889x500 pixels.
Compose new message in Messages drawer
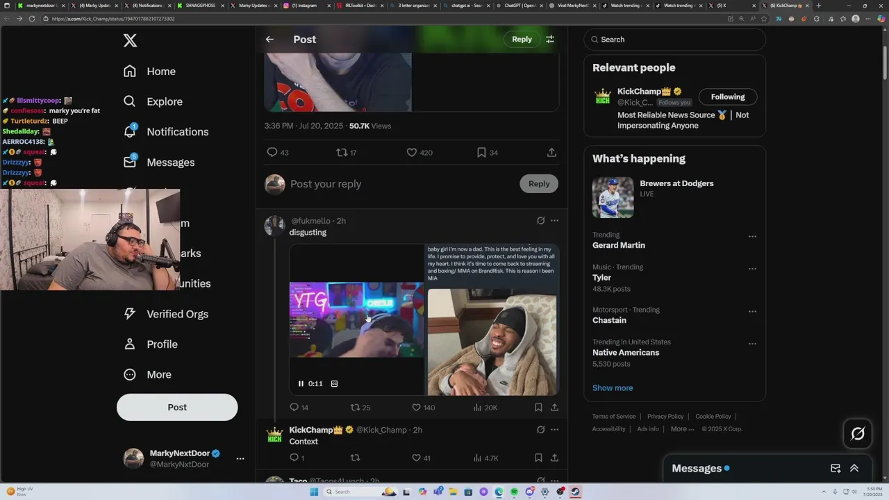[x=836, y=468]
